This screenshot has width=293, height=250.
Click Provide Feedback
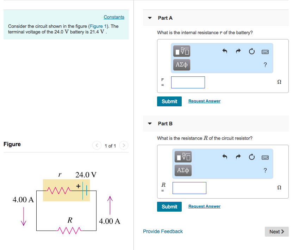click(163, 231)
